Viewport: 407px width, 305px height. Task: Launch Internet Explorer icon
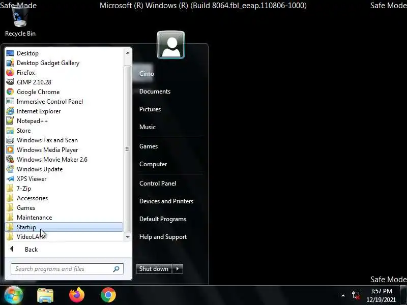pos(10,111)
